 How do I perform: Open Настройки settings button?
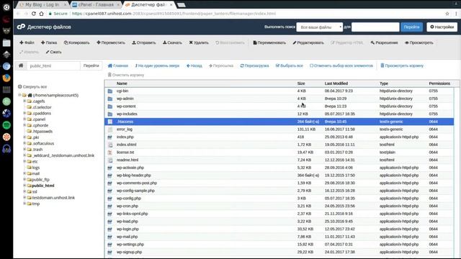point(442,27)
